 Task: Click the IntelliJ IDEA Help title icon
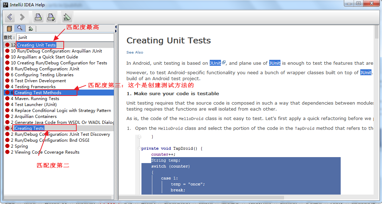pyautogui.click(x=5, y=5)
